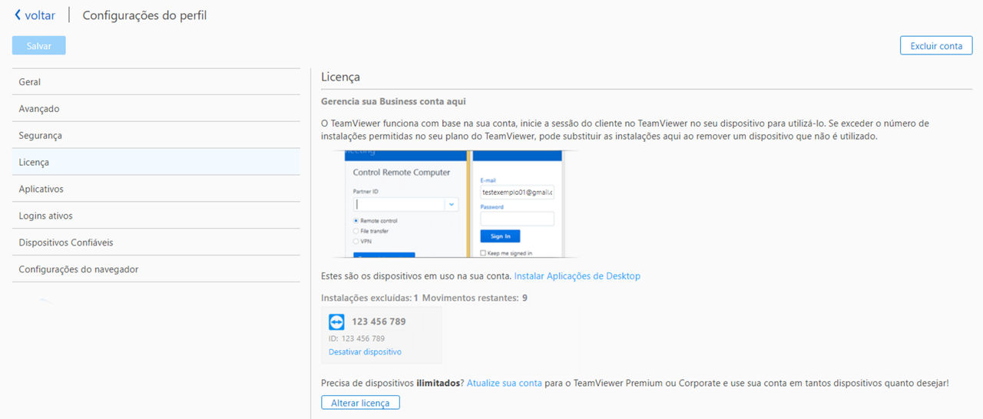Screen dimensions: 983x419
Task: Follow the Desativar dispositivo link
Action: click(365, 352)
